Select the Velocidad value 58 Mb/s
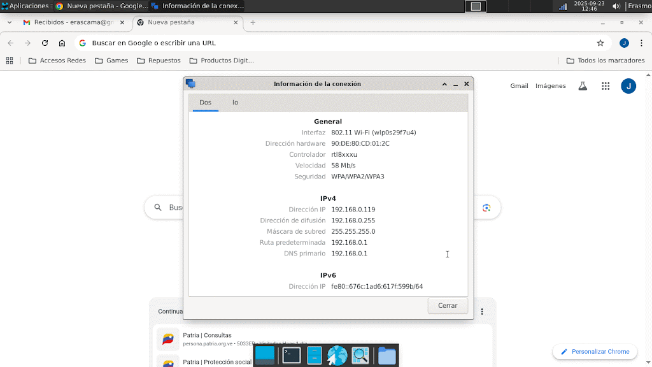The height and width of the screenshot is (367, 652). point(343,166)
